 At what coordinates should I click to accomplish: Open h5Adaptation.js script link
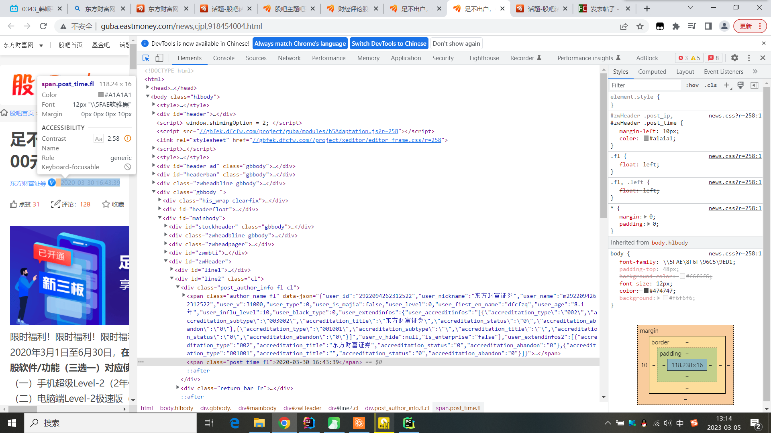(x=299, y=131)
